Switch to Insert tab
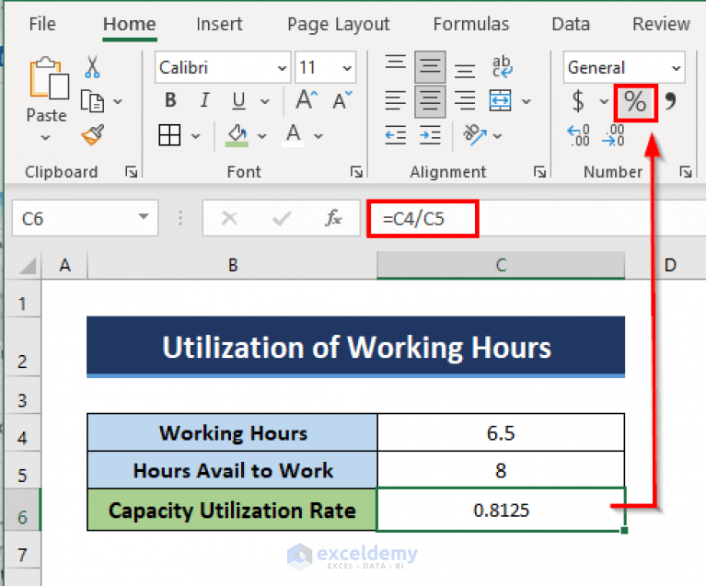The width and height of the screenshot is (706, 586). (x=219, y=24)
